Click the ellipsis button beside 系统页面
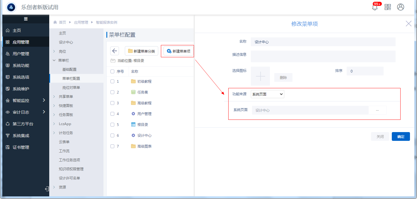 (x=377, y=110)
